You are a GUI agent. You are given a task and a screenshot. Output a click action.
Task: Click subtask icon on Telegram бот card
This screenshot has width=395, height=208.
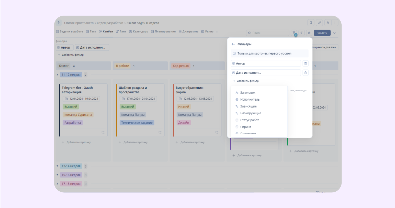(103, 132)
